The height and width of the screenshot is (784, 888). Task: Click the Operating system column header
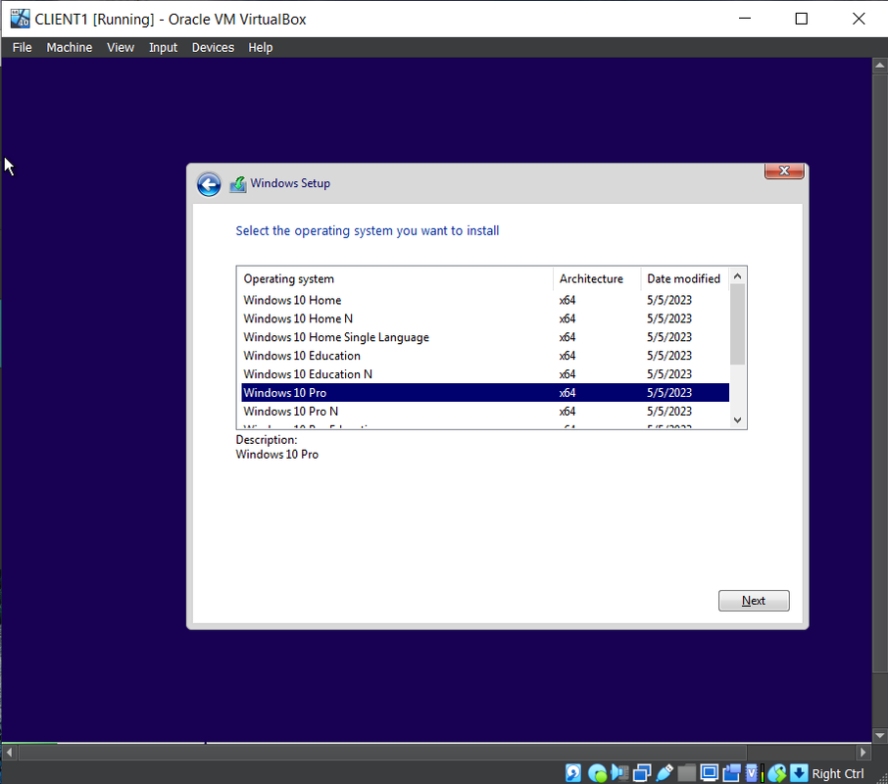point(395,278)
